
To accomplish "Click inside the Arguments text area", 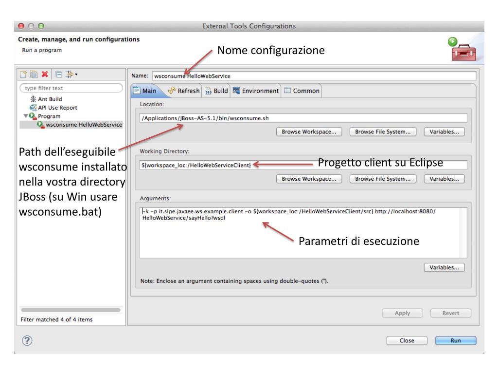I will coord(300,232).
